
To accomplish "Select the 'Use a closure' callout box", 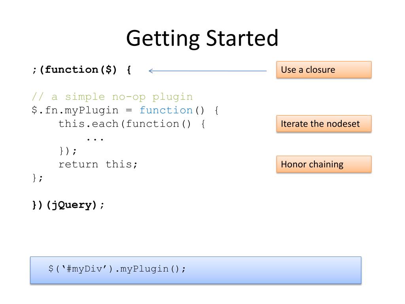I will pyautogui.click(x=324, y=70).
